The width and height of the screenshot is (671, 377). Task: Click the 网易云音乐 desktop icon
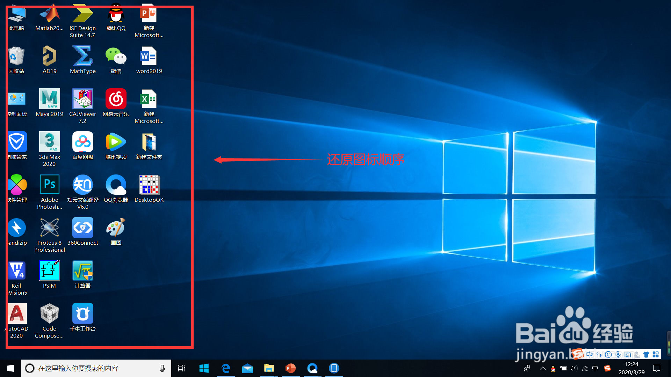pos(116,99)
